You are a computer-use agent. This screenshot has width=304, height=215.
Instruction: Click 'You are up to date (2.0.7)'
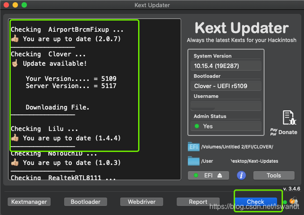coord(72,39)
